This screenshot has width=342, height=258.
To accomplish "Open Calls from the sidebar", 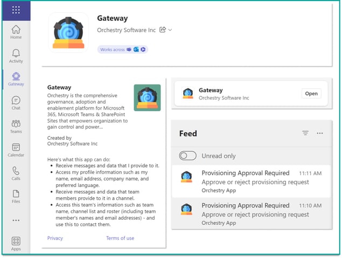I will (x=16, y=173).
